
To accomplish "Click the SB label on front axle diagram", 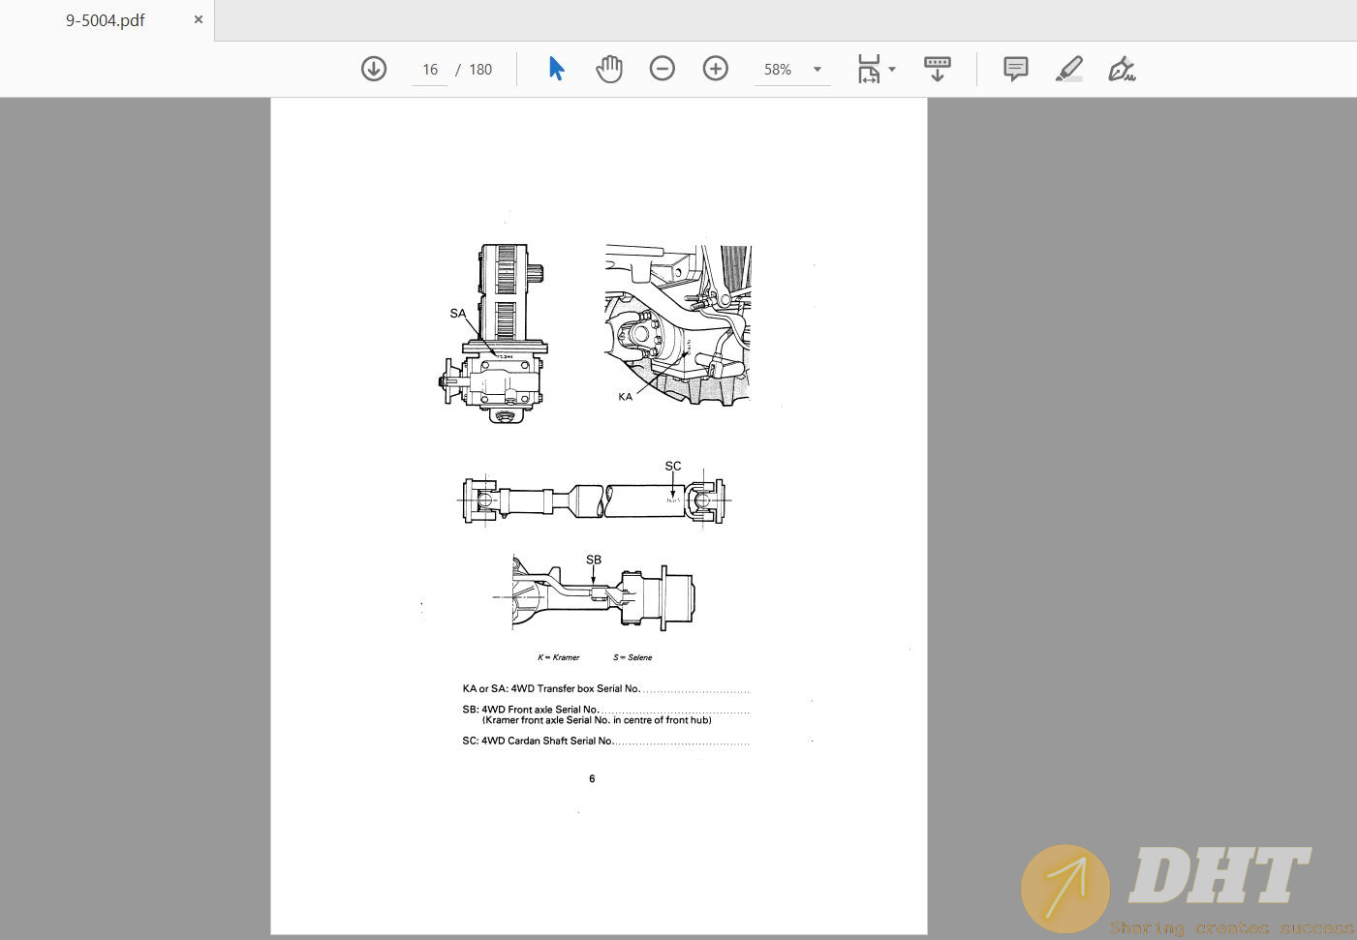I will coord(594,560).
